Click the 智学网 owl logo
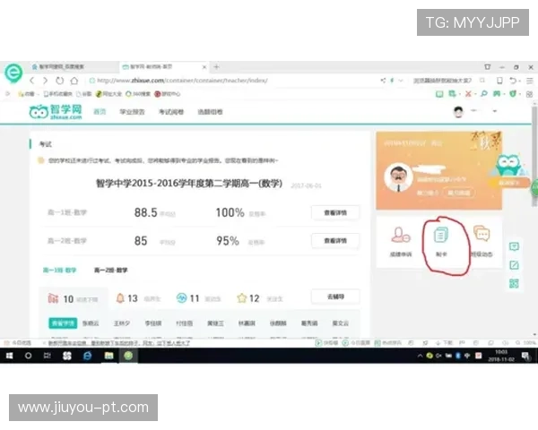Image resolution: width=538 pixels, height=430 pixels. click(x=56, y=112)
